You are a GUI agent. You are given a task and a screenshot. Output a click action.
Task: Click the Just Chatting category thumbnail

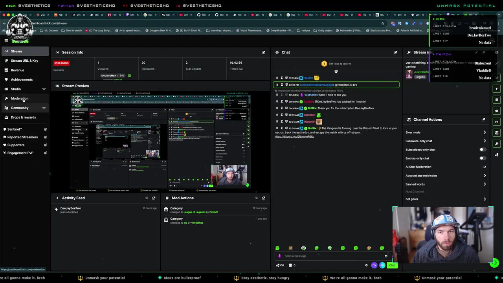(409, 74)
